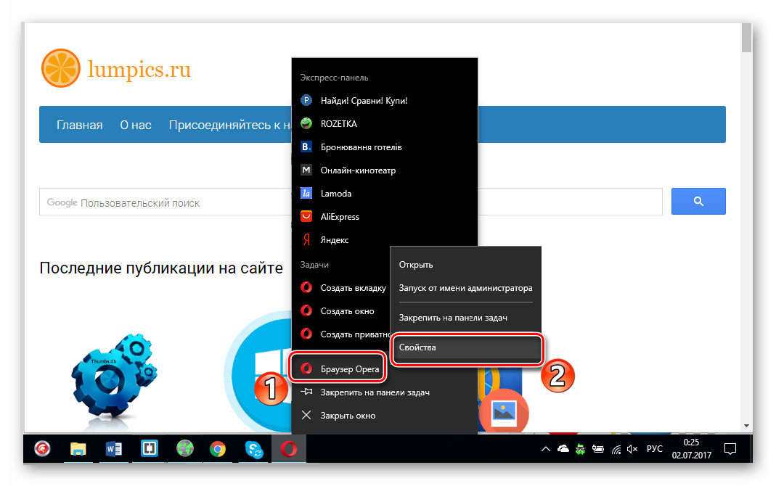Switch the РУС input language indicator
Viewport: 776px width, 486px height.
pyautogui.click(x=654, y=448)
